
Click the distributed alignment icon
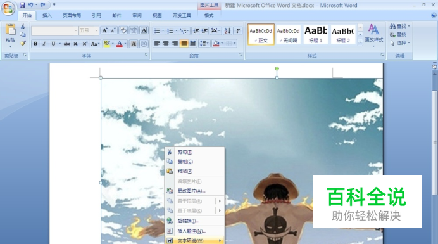(x=193, y=44)
